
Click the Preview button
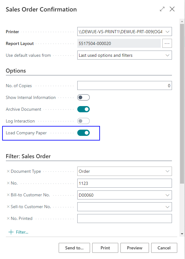(x=135, y=248)
